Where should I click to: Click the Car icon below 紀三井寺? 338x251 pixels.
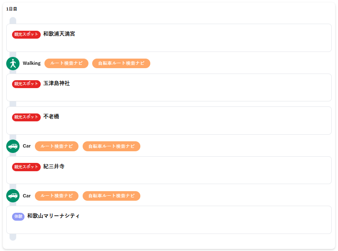pyautogui.click(x=13, y=196)
